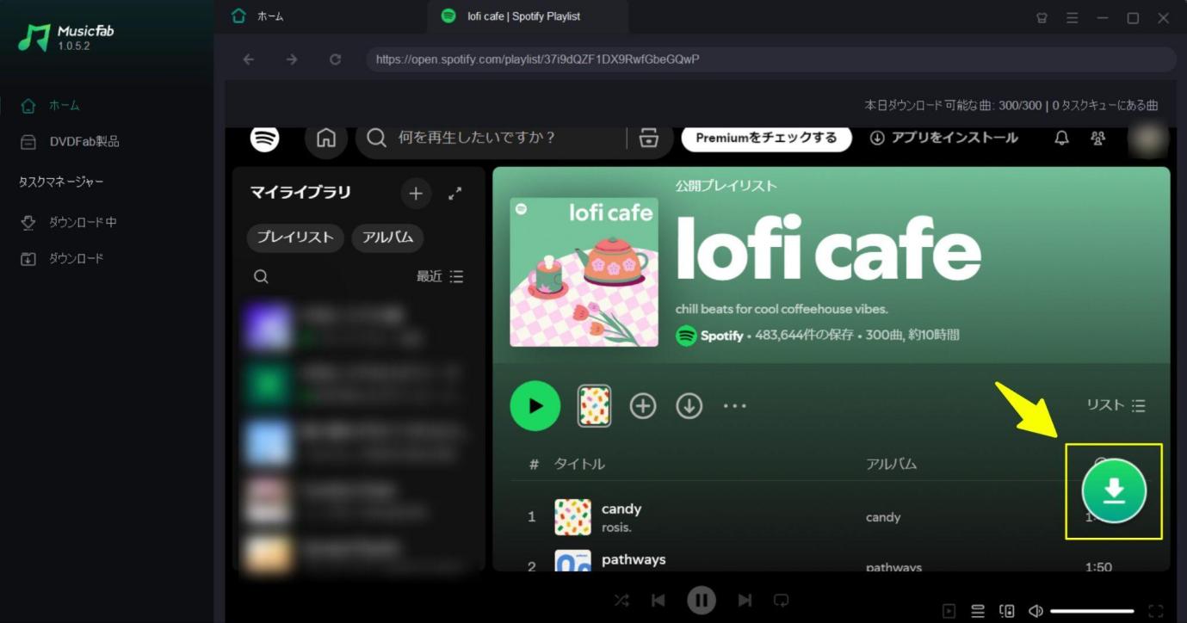Click アプリをインストール link

tap(944, 138)
